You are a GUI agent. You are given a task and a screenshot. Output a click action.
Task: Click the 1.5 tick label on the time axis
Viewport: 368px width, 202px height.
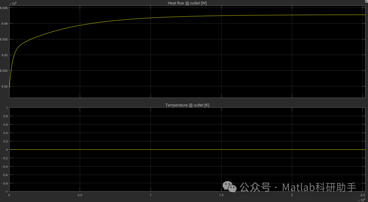click(221, 195)
